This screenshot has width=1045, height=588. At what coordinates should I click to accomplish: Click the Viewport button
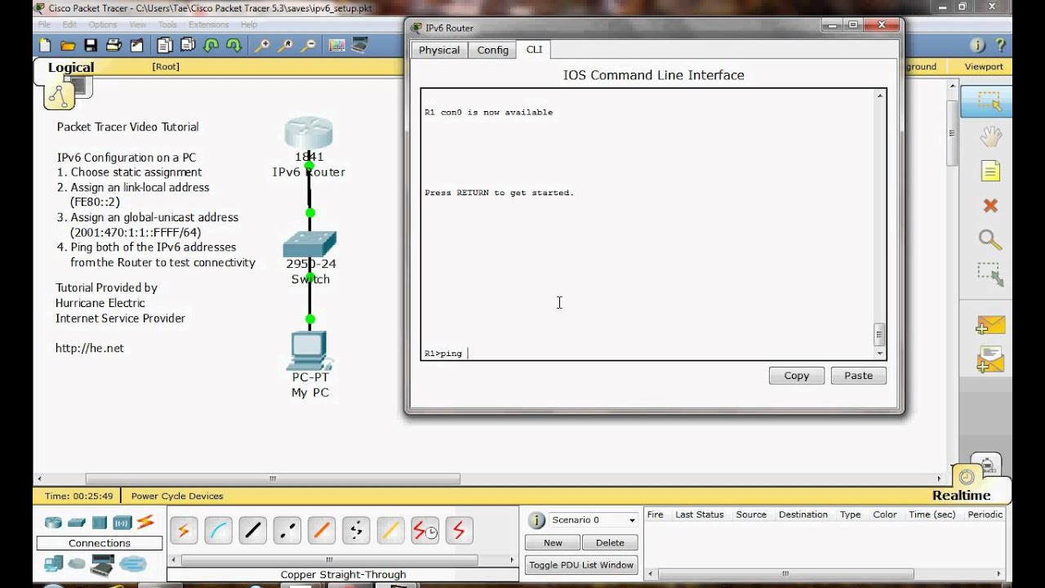(984, 67)
